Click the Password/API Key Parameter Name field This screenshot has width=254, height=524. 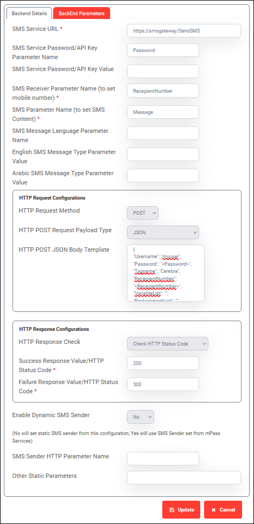pyautogui.click(x=163, y=50)
